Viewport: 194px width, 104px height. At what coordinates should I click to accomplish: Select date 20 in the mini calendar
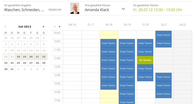point(31,57)
